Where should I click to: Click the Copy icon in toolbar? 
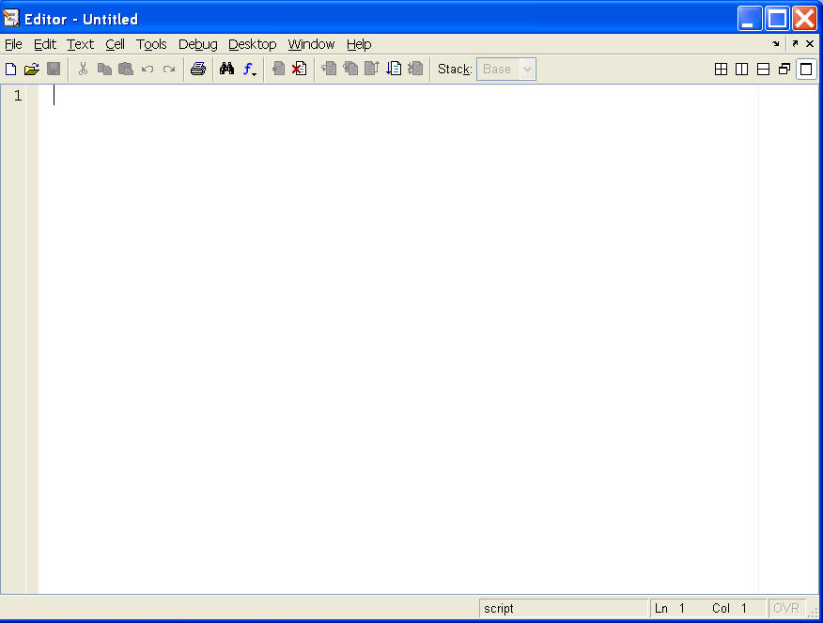pyautogui.click(x=104, y=69)
